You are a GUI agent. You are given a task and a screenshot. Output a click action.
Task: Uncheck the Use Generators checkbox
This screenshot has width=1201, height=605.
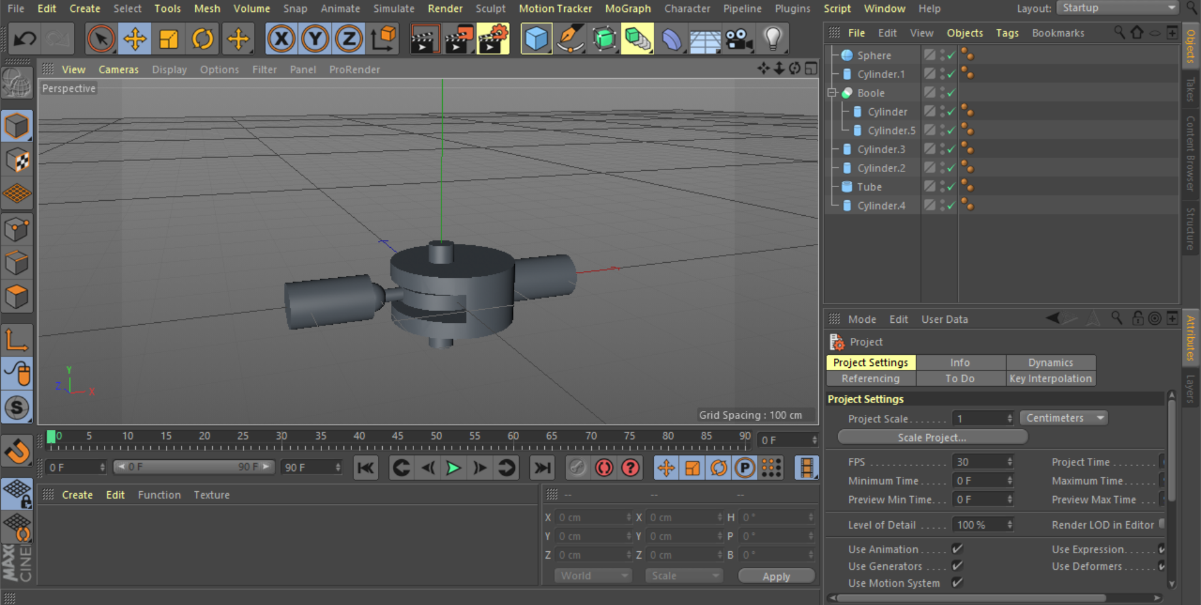tap(956, 566)
